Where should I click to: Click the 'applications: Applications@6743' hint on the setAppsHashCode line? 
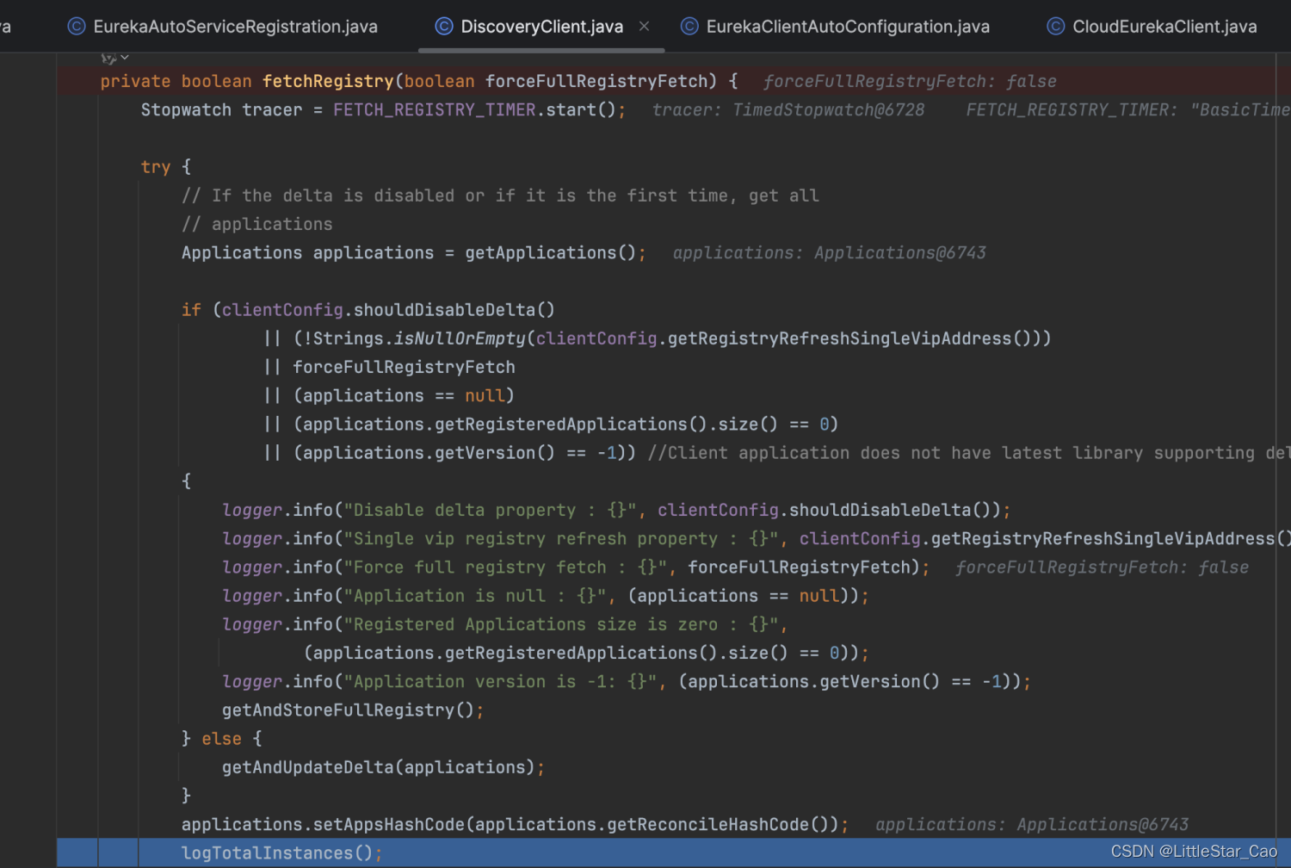1032,824
